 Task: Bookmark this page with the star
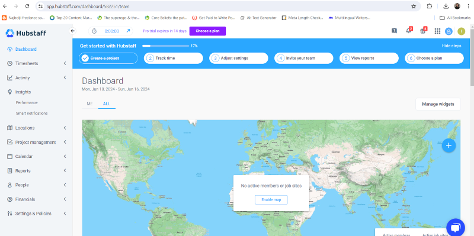[414, 6]
